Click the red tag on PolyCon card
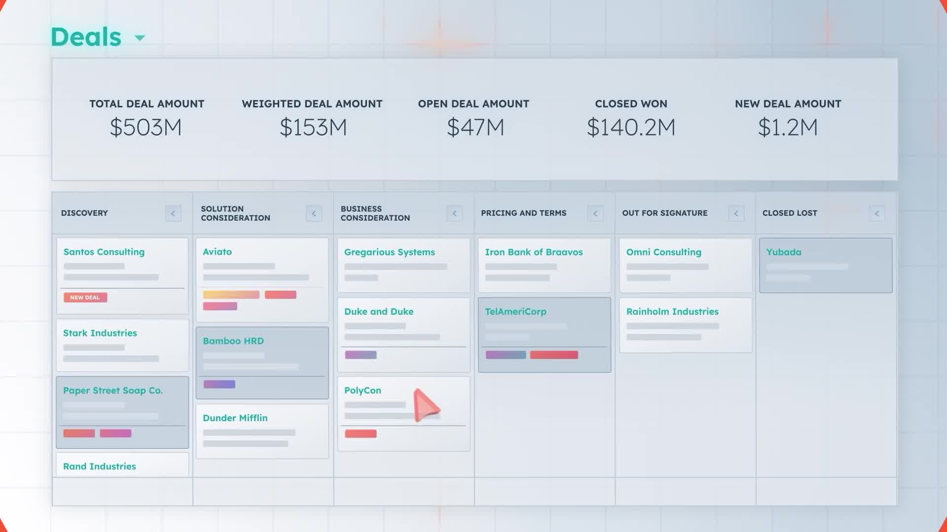Screen dimensions: 947x532 (361, 434)
